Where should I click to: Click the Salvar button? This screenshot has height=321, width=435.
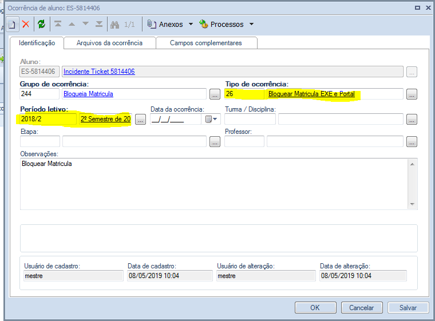pos(408,308)
